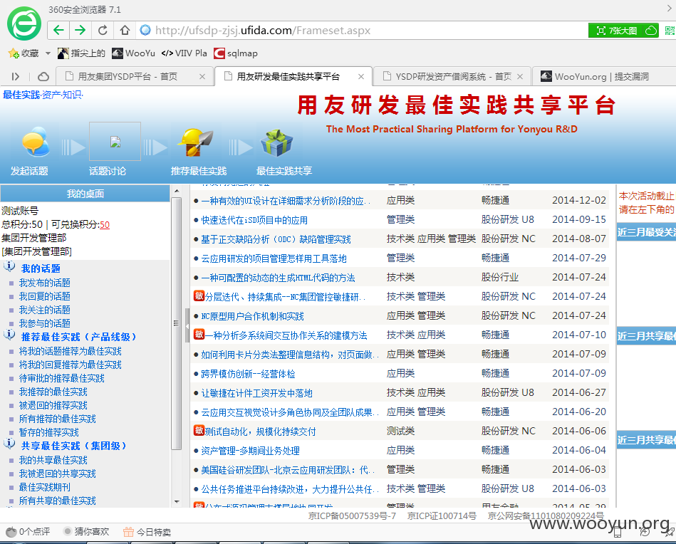Switch to WooYun.org 提交漏洞 tab

[x=595, y=77]
